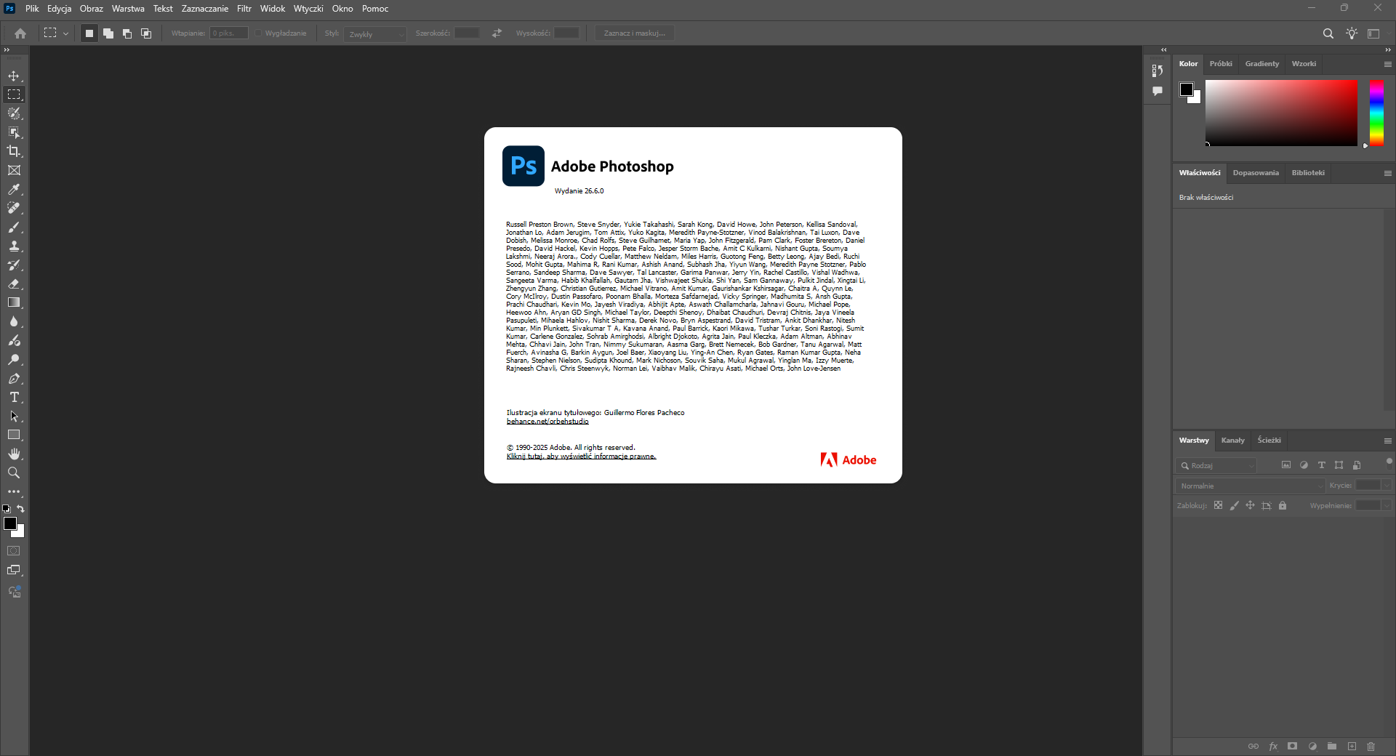Enable the Subtract from selection mode
The height and width of the screenshot is (756, 1396).
click(127, 33)
